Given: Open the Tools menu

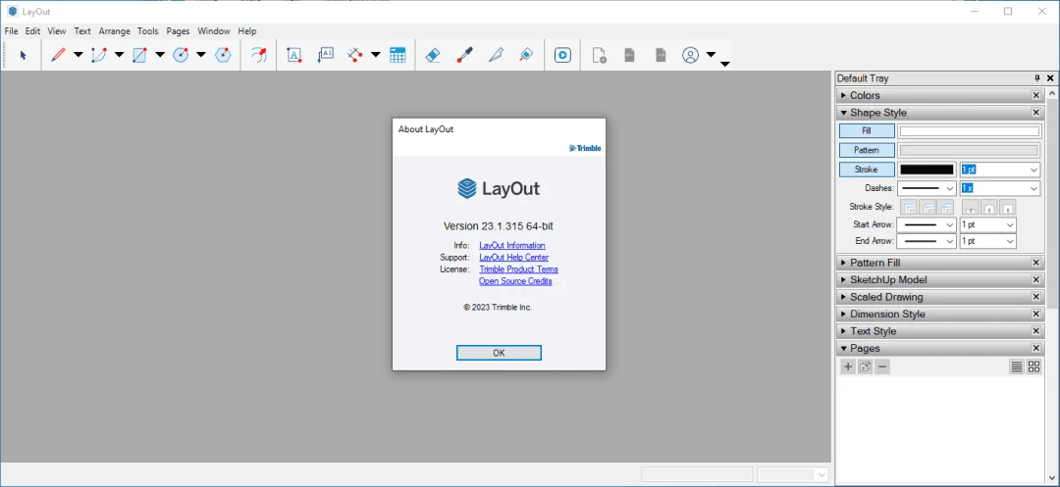Looking at the screenshot, I should click(148, 31).
